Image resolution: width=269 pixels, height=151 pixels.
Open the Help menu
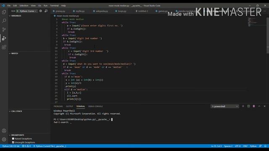63,5
